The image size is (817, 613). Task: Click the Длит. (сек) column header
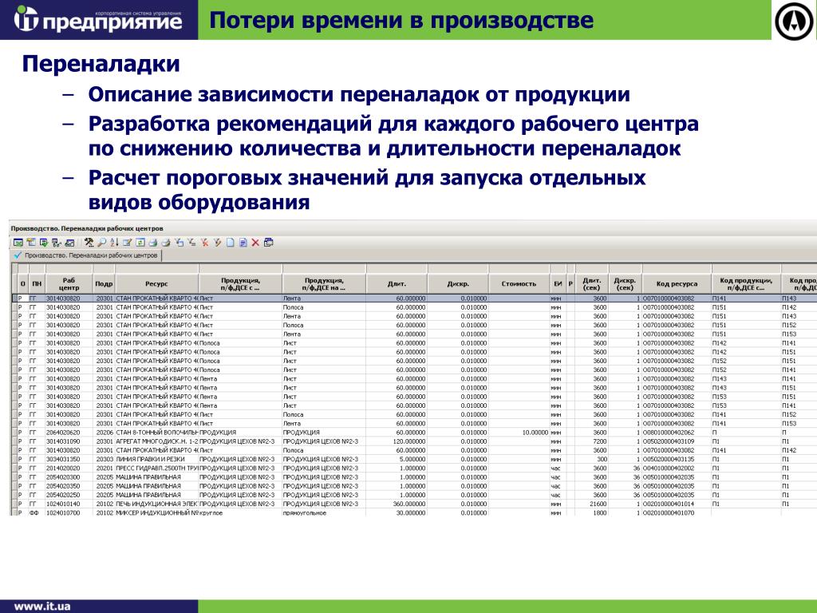592,283
